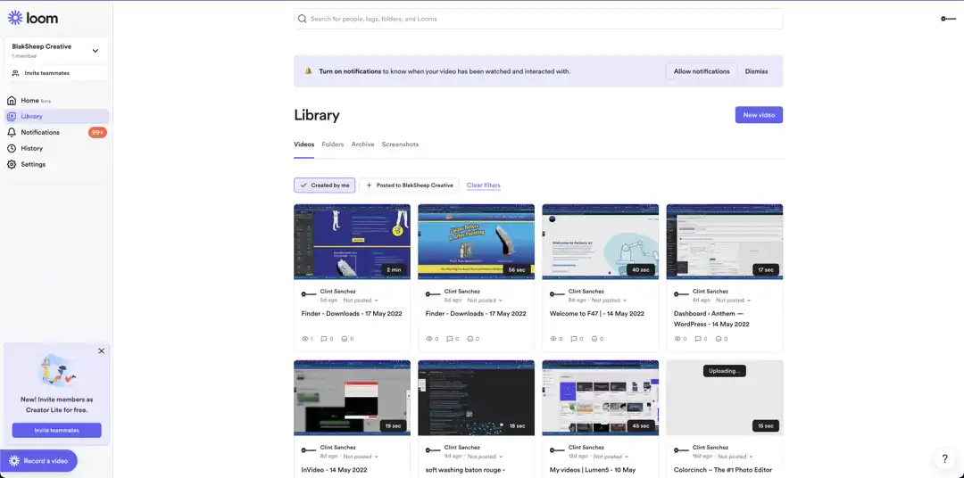Switch to the Folders tab
The height and width of the screenshot is (478, 964).
(333, 144)
